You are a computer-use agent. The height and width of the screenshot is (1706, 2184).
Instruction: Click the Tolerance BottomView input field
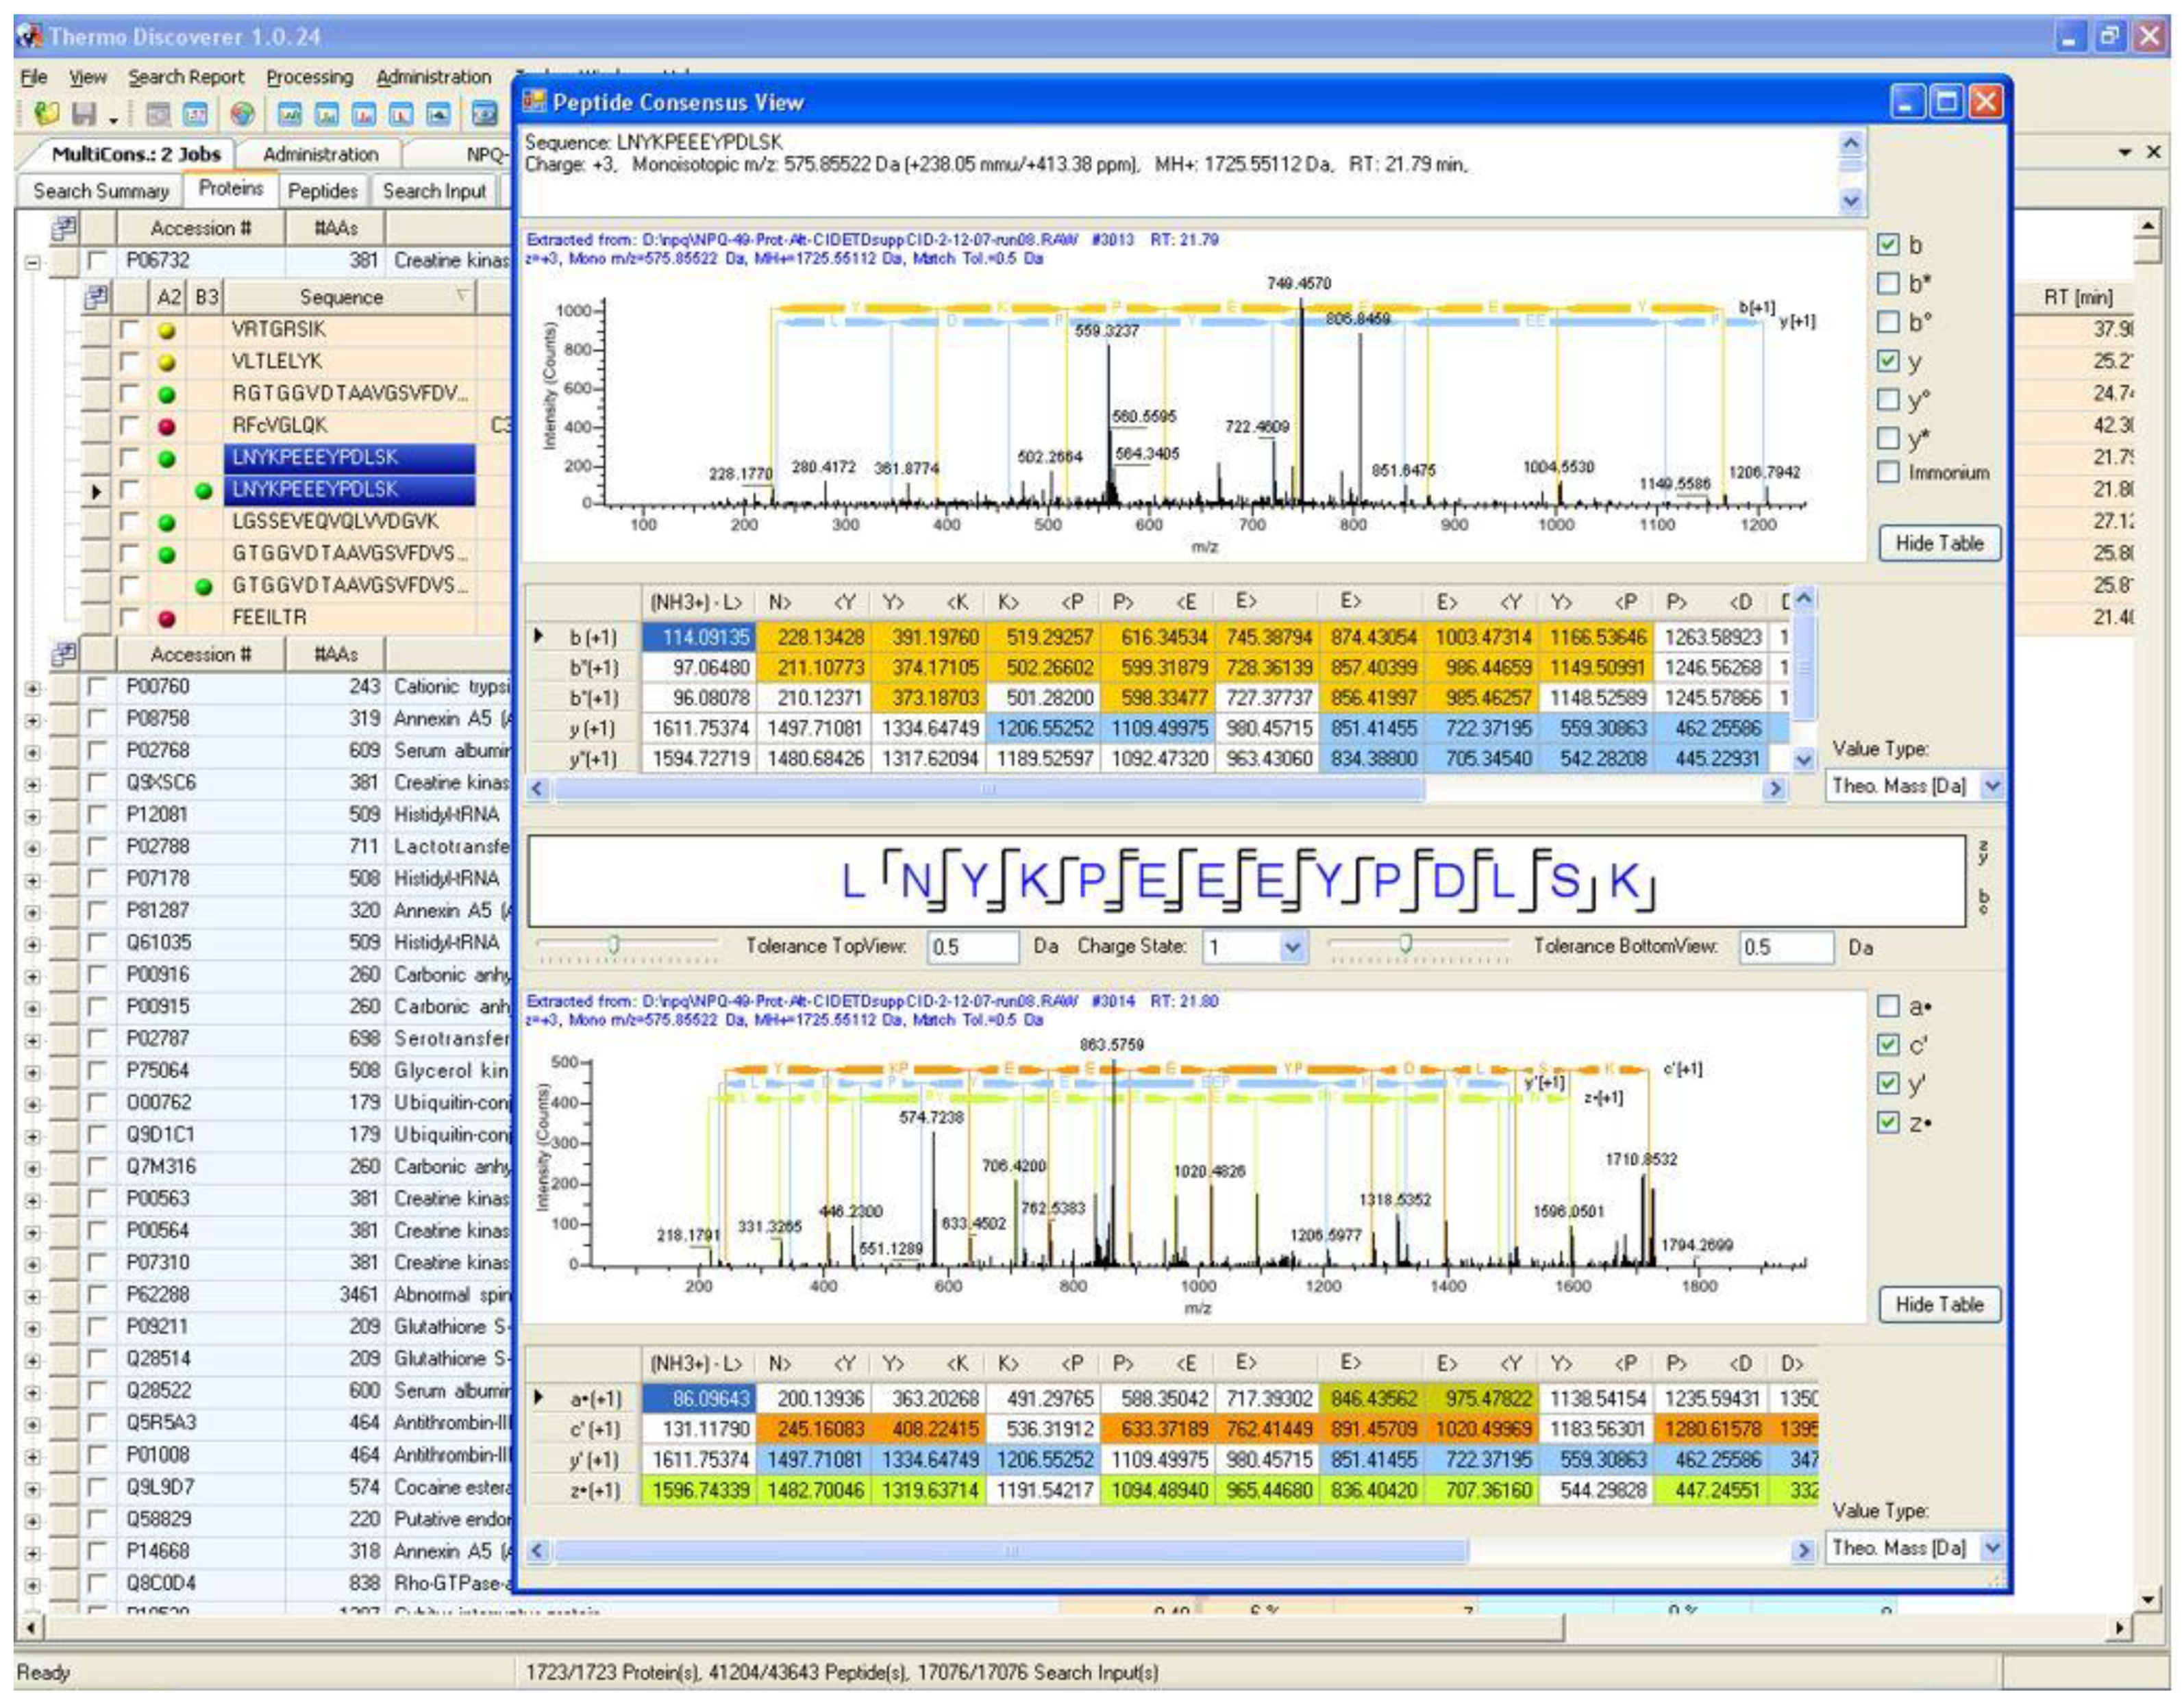click(x=1786, y=946)
